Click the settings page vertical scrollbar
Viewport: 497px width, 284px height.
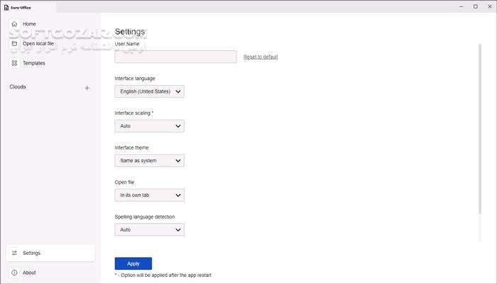[x=480, y=128]
